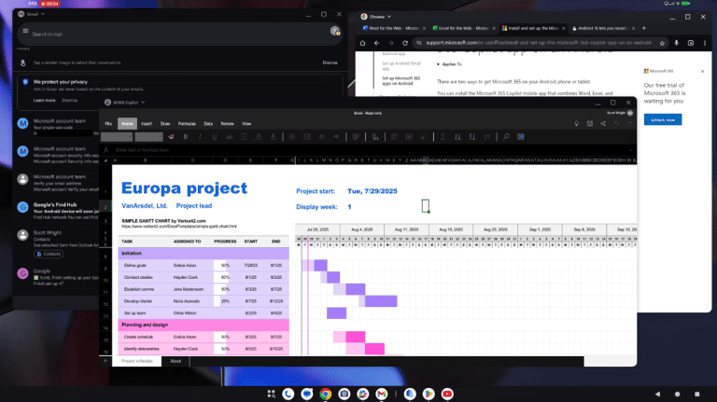717x402 pixels.
Task: Open the Contacts attachment chip in Gmail
Action: [x=49, y=254]
